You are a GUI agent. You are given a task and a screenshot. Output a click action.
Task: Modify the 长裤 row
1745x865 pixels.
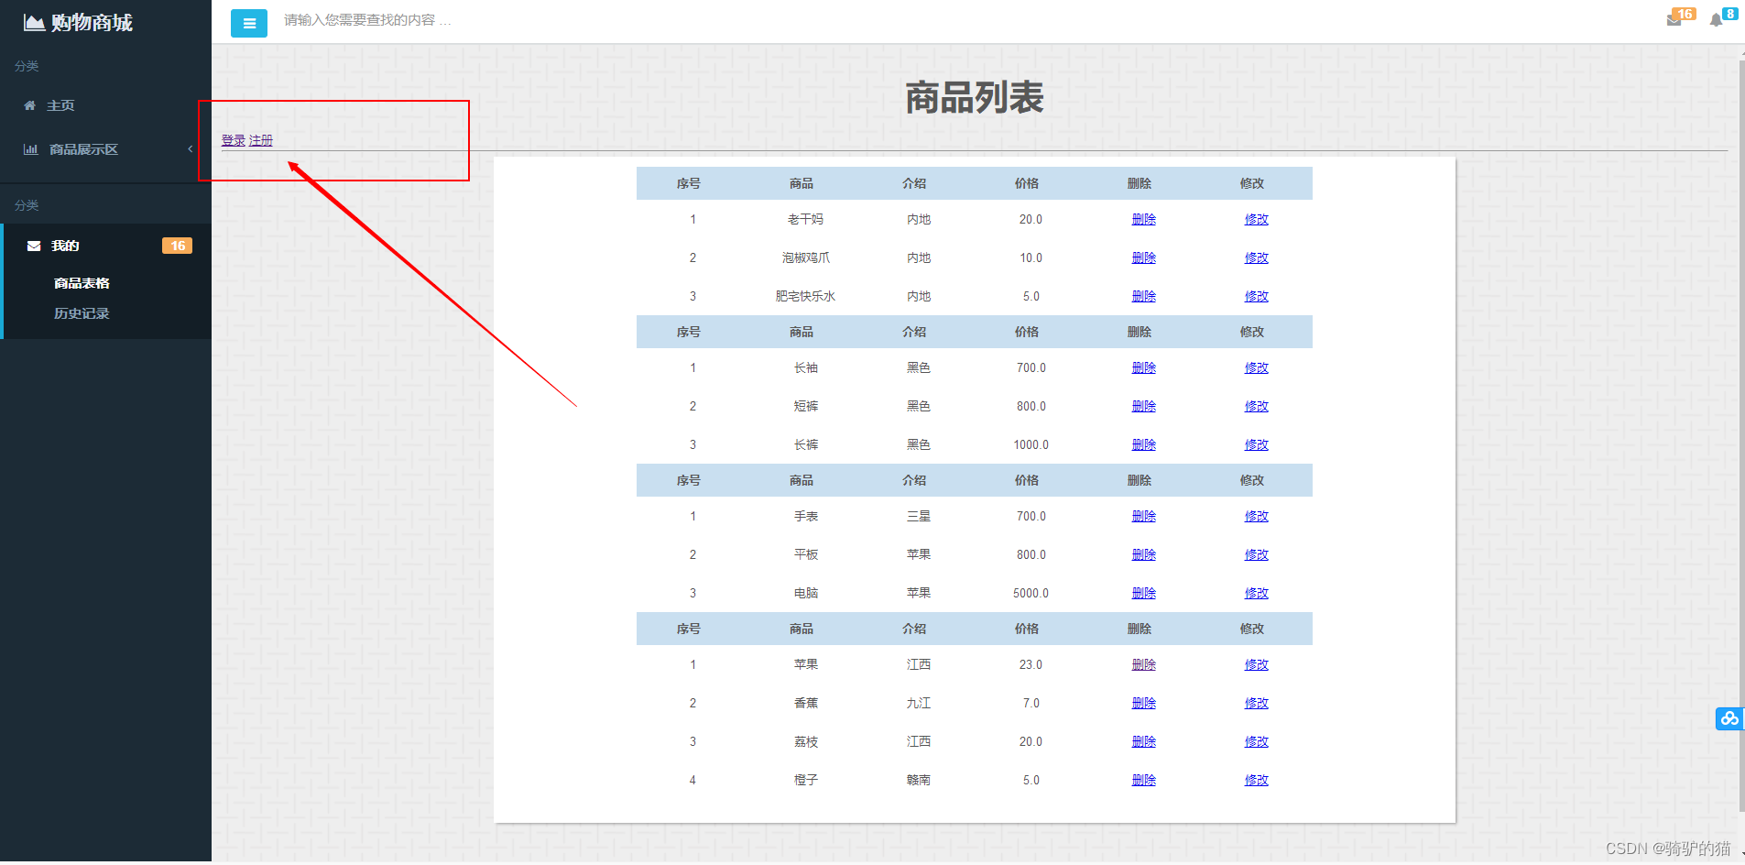pos(1256,444)
